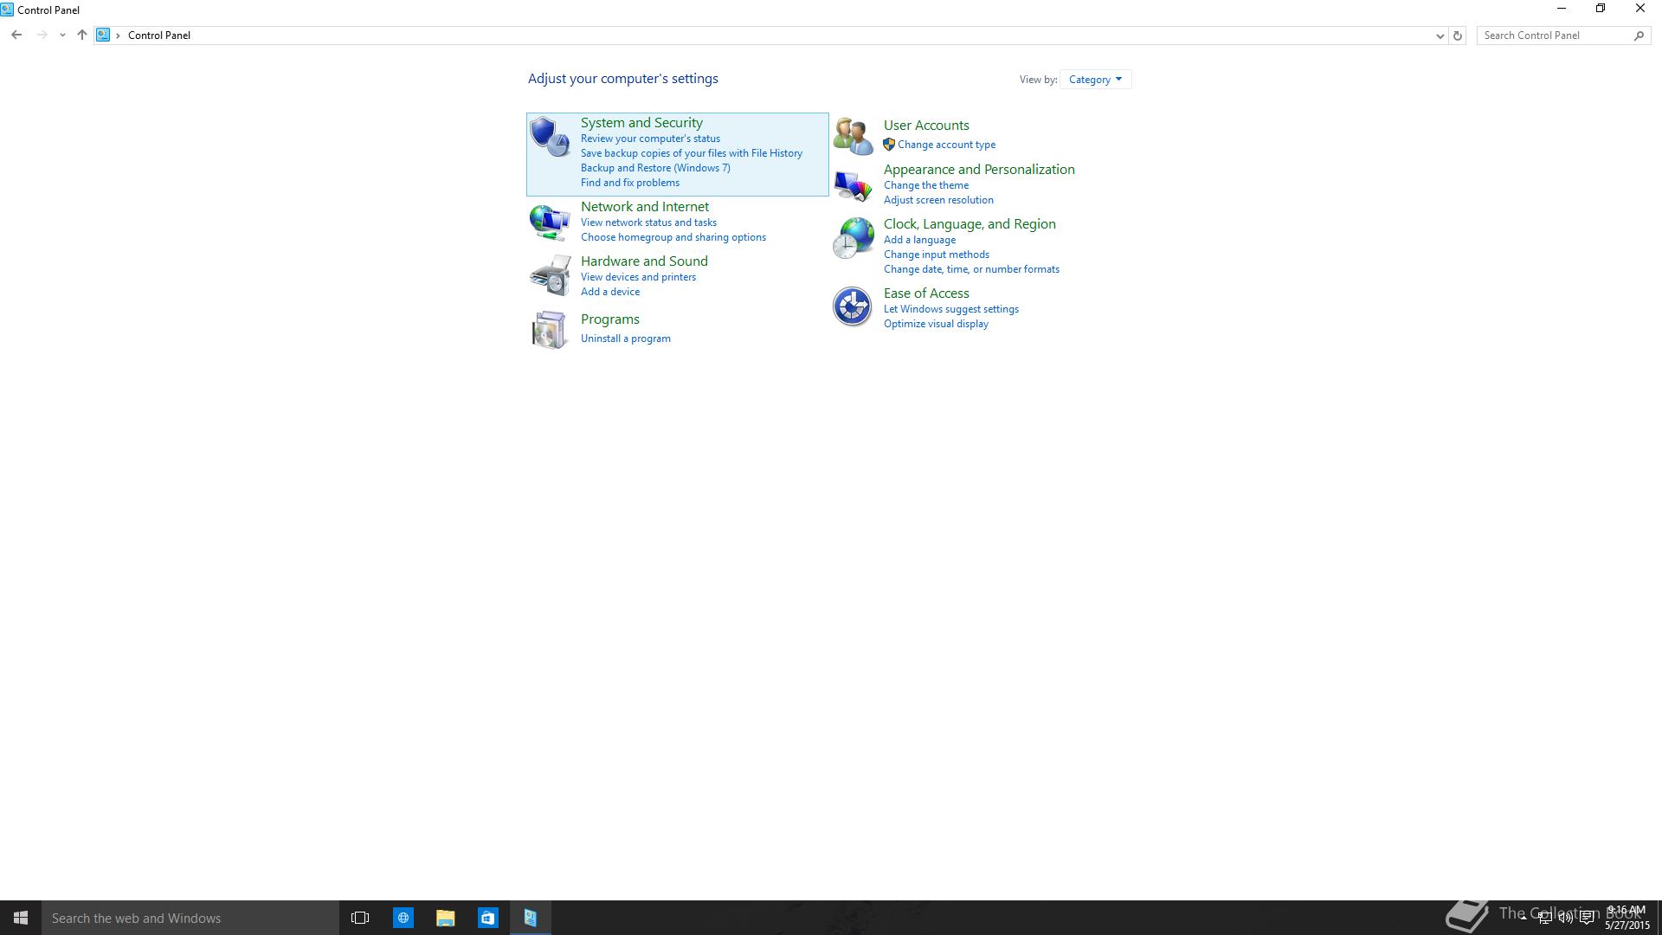The height and width of the screenshot is (935, 1662).
Task: Click Change the theme
Action: (x=926, y=185)
